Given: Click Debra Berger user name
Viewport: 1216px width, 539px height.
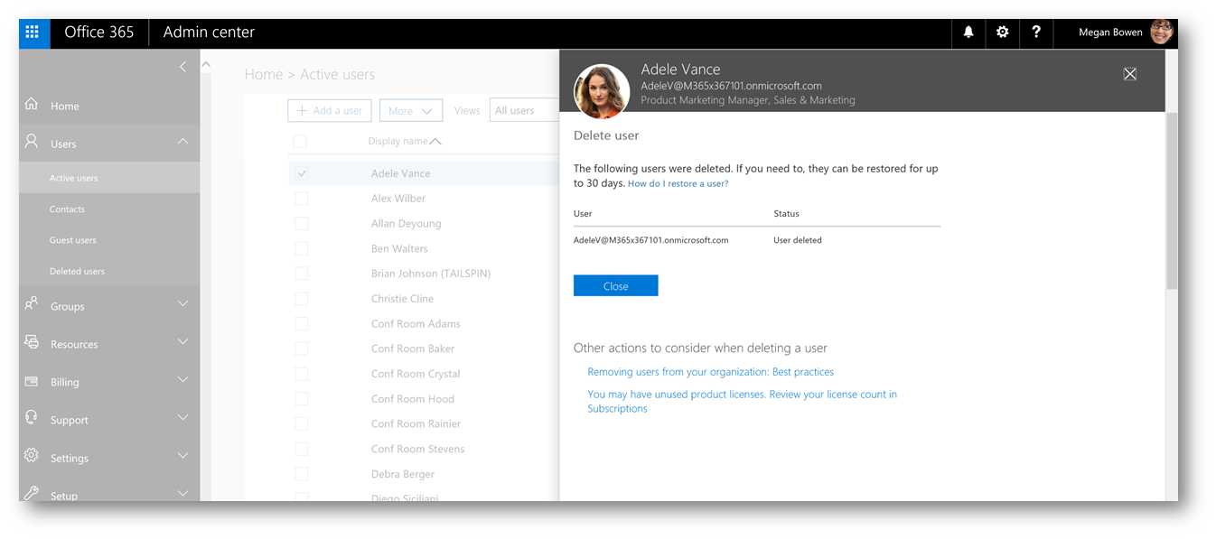Looking at the screenshot, I should (402, 474).
